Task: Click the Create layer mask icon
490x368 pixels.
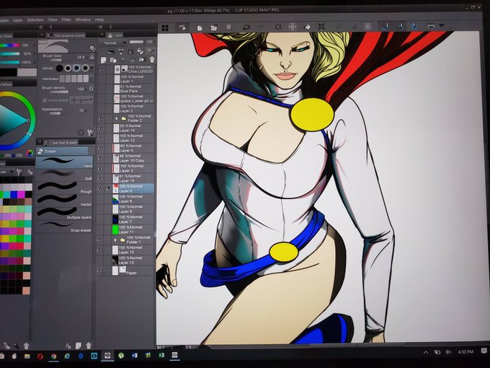Action: [x=142, y=59]
